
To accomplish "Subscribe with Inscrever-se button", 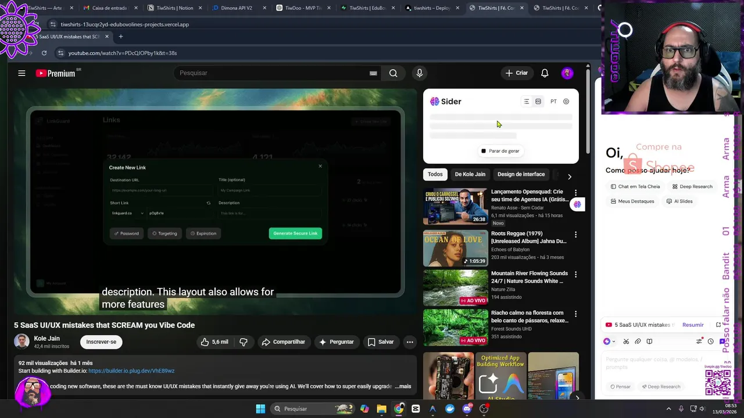I will (x=101, y=342).
